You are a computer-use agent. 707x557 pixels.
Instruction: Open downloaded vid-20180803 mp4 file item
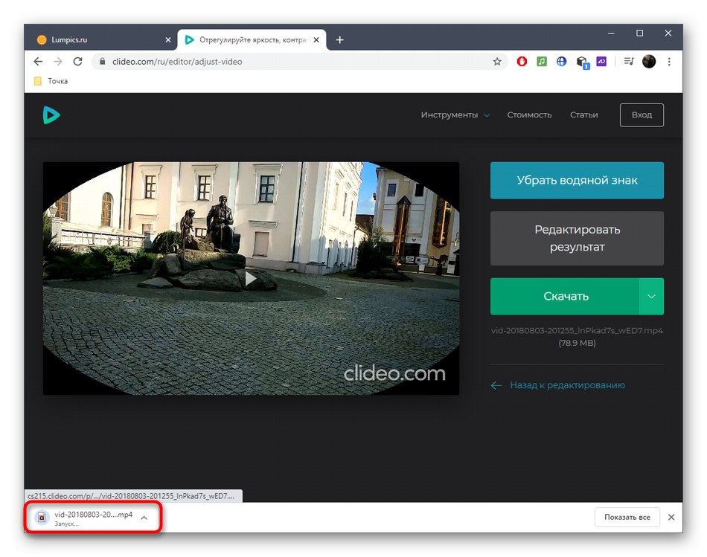pyautogui.click(x=86, y=518)
